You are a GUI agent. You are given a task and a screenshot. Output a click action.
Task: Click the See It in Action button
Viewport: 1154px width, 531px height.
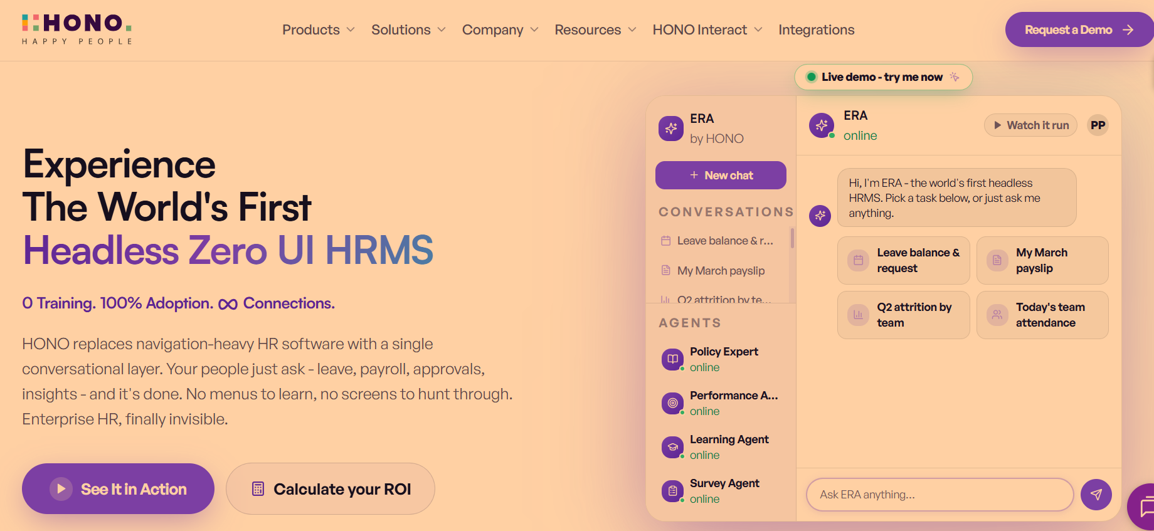[118, 489]
